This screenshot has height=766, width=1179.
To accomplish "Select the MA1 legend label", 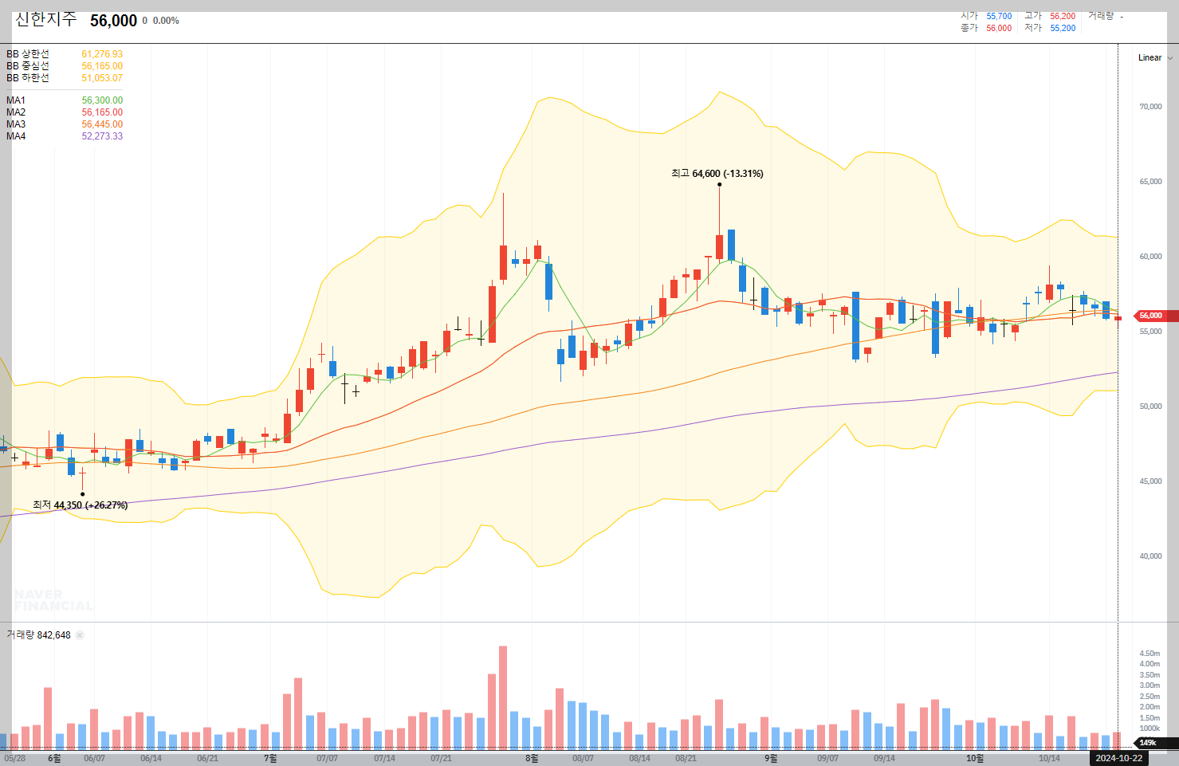I will click(x=16, y=100).
